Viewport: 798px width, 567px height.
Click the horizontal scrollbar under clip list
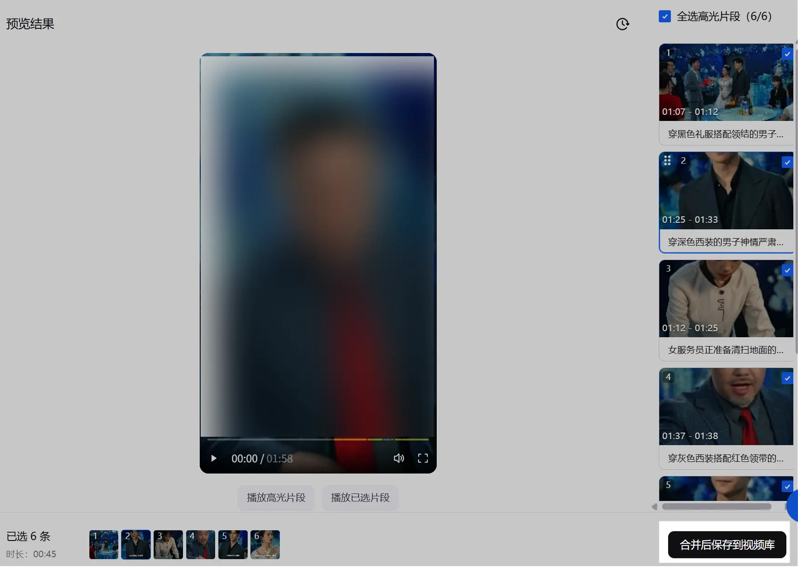coord(717,507)
